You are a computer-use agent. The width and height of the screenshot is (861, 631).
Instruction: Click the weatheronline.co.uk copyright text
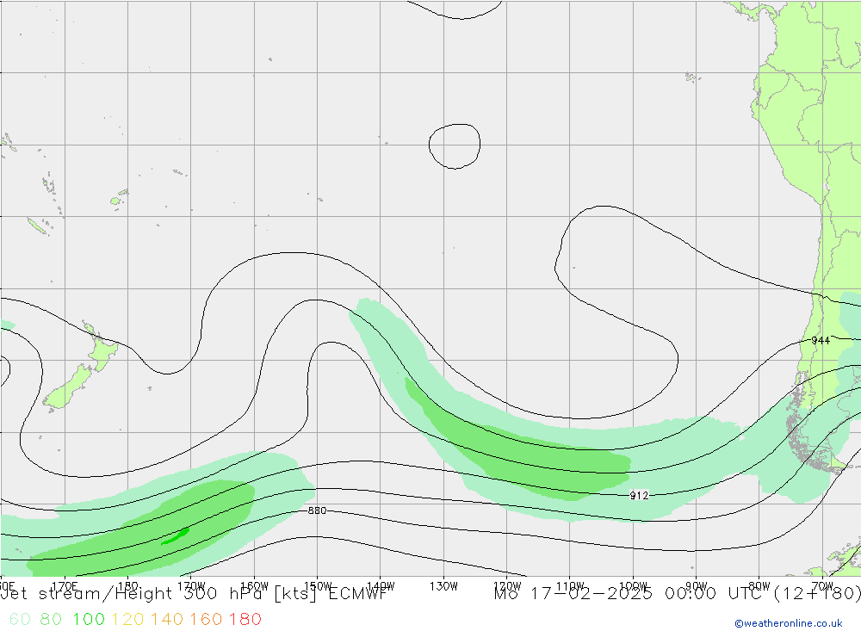click(x=789, y=623)
